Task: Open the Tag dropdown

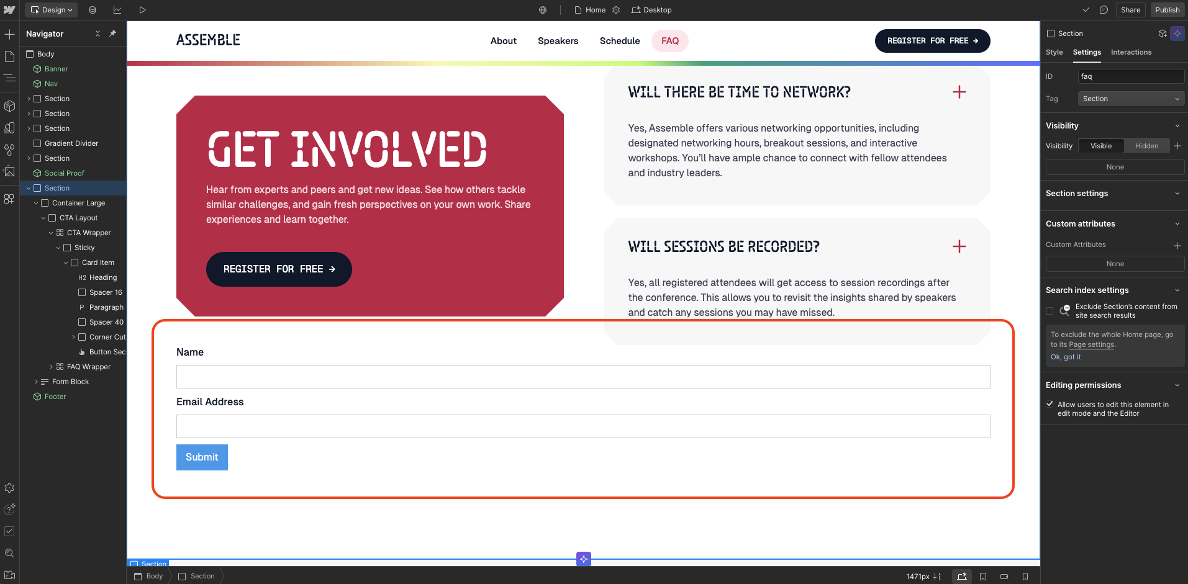Action: pos(1130,99)
